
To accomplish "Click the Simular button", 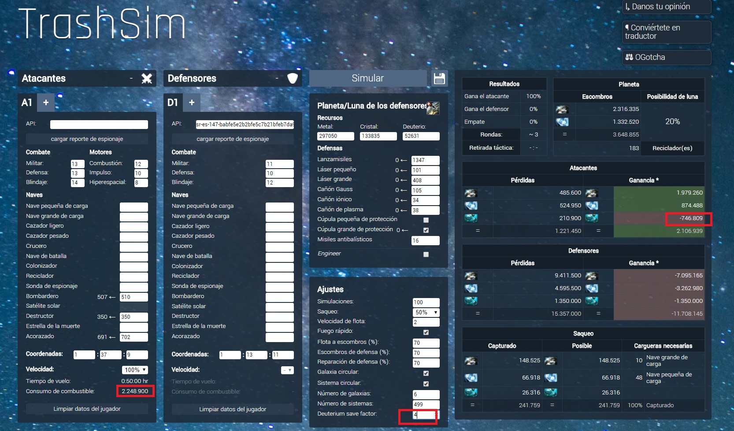I will [x=368, y=78].
